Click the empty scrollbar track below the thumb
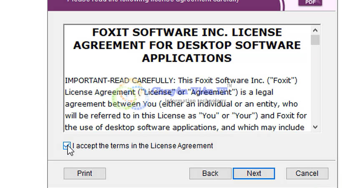The image size is (342, 188). click(315, 84)
